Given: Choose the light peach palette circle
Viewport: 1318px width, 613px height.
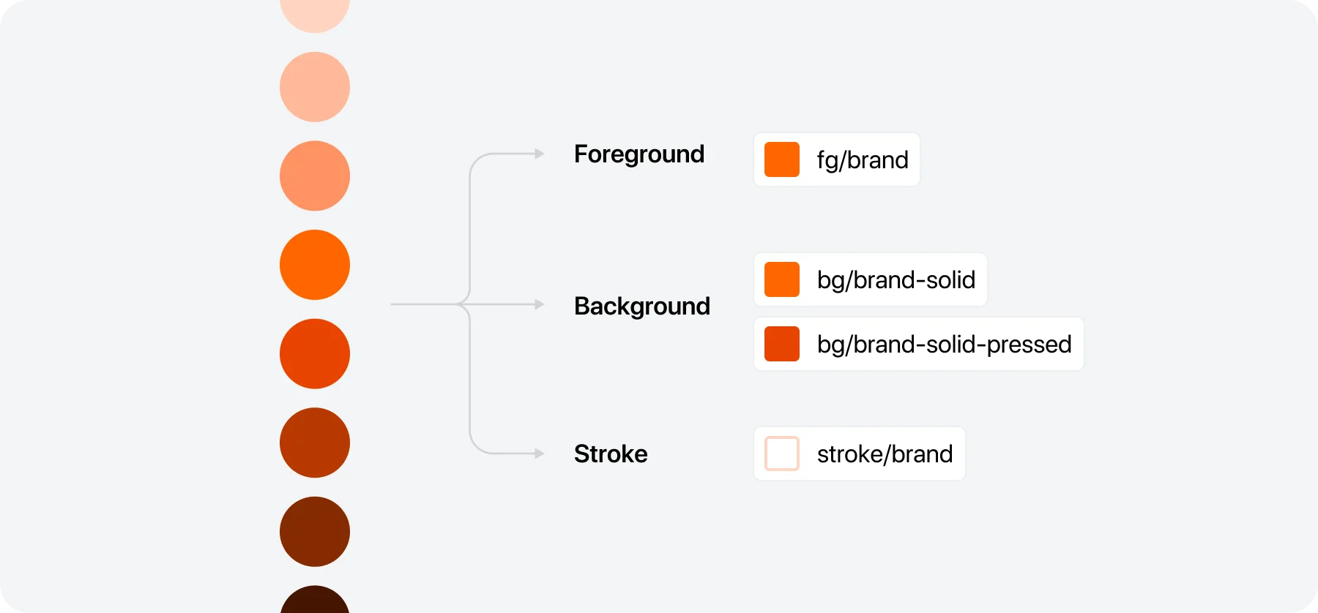Looking at the screenshot, I should click(315, 87).
